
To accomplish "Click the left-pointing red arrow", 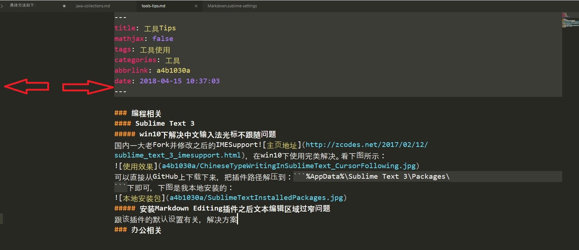I will click(x=26, y=86).
